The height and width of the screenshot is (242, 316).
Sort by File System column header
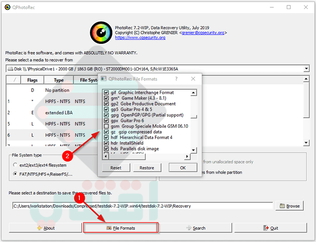(x=86, y=80)
